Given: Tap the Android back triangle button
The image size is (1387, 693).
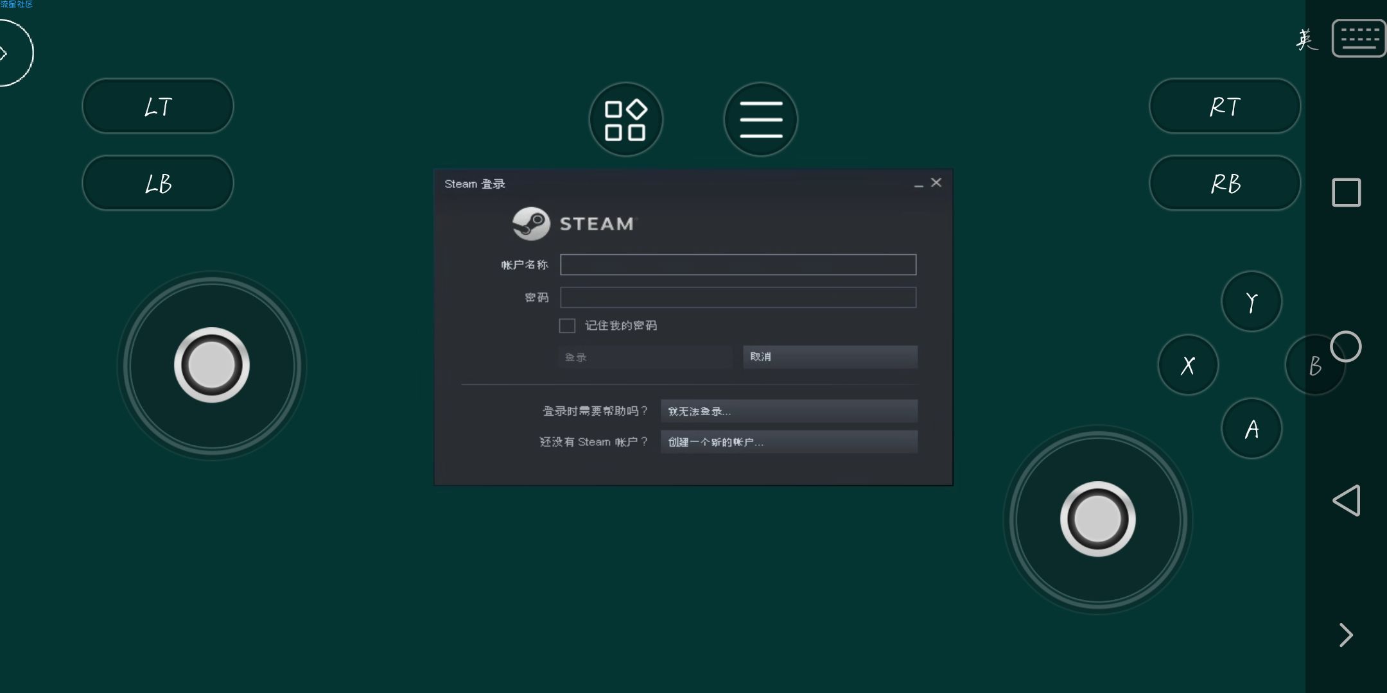Looking at the screenshot, I should click(1347, 501).
